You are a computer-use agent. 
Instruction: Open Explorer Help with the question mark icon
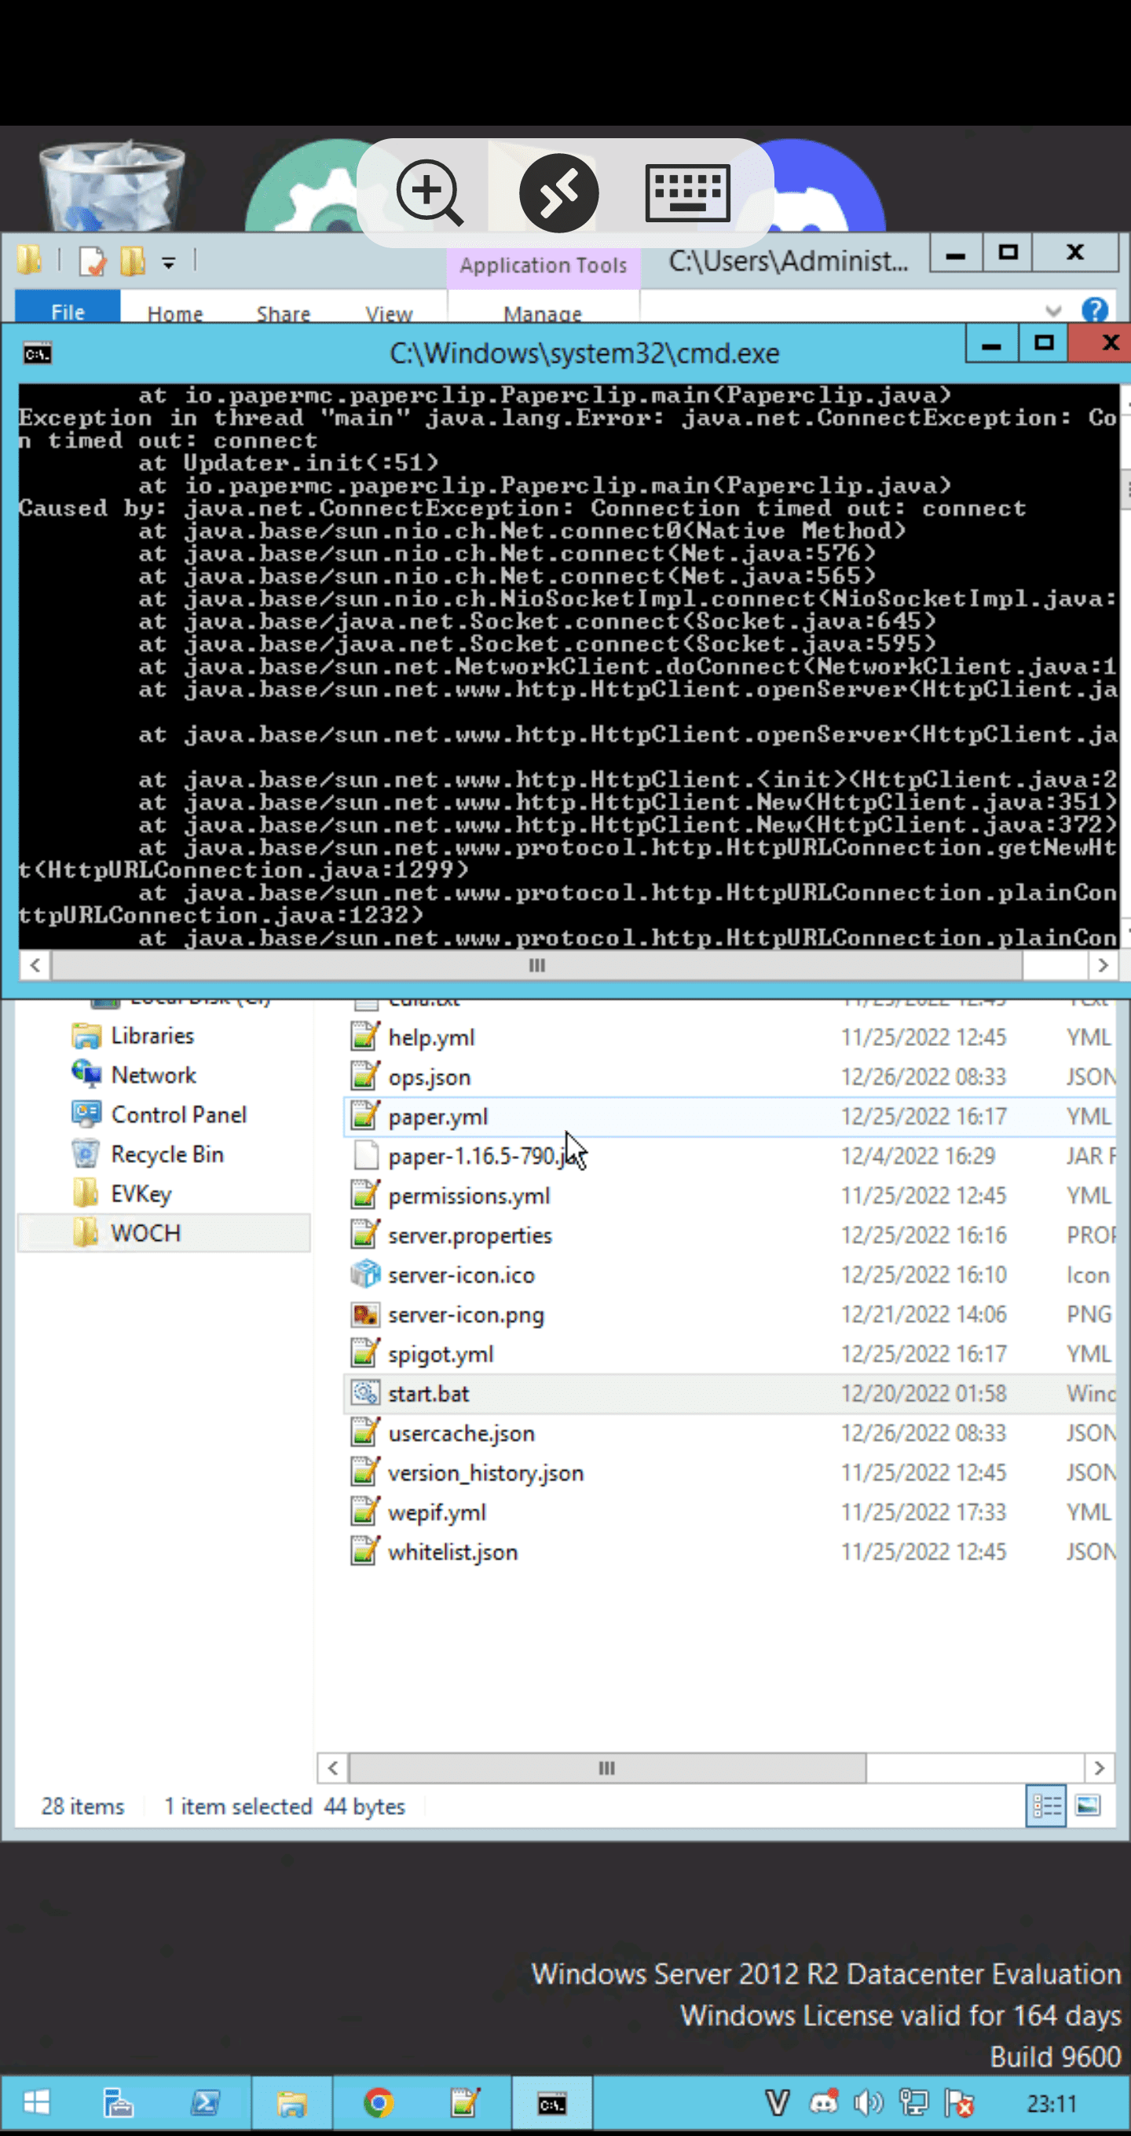tap(1095, 311)
